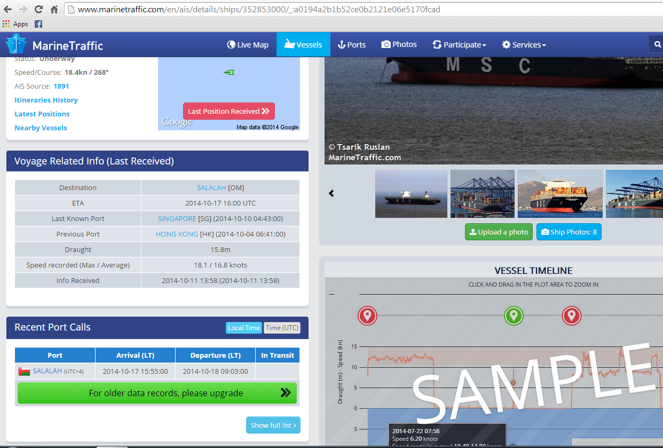Viewport: 663px width, 448px height.
Task: Open the SALALAH destination link
Action: tap(211, 187)
